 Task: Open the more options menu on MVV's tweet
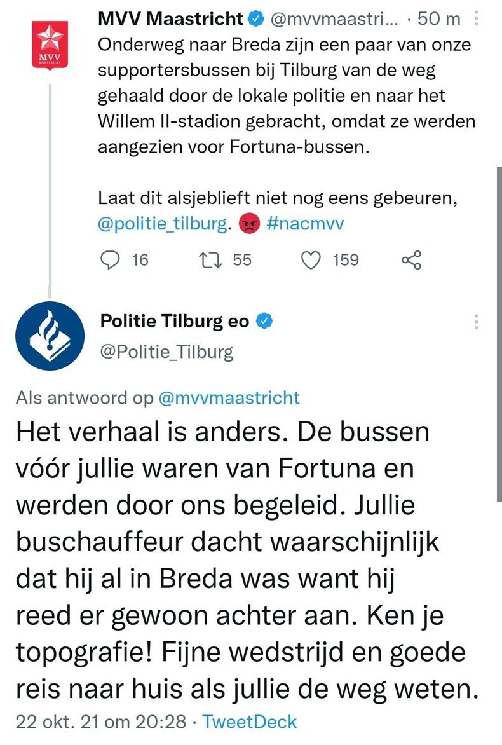click(476, 18)
